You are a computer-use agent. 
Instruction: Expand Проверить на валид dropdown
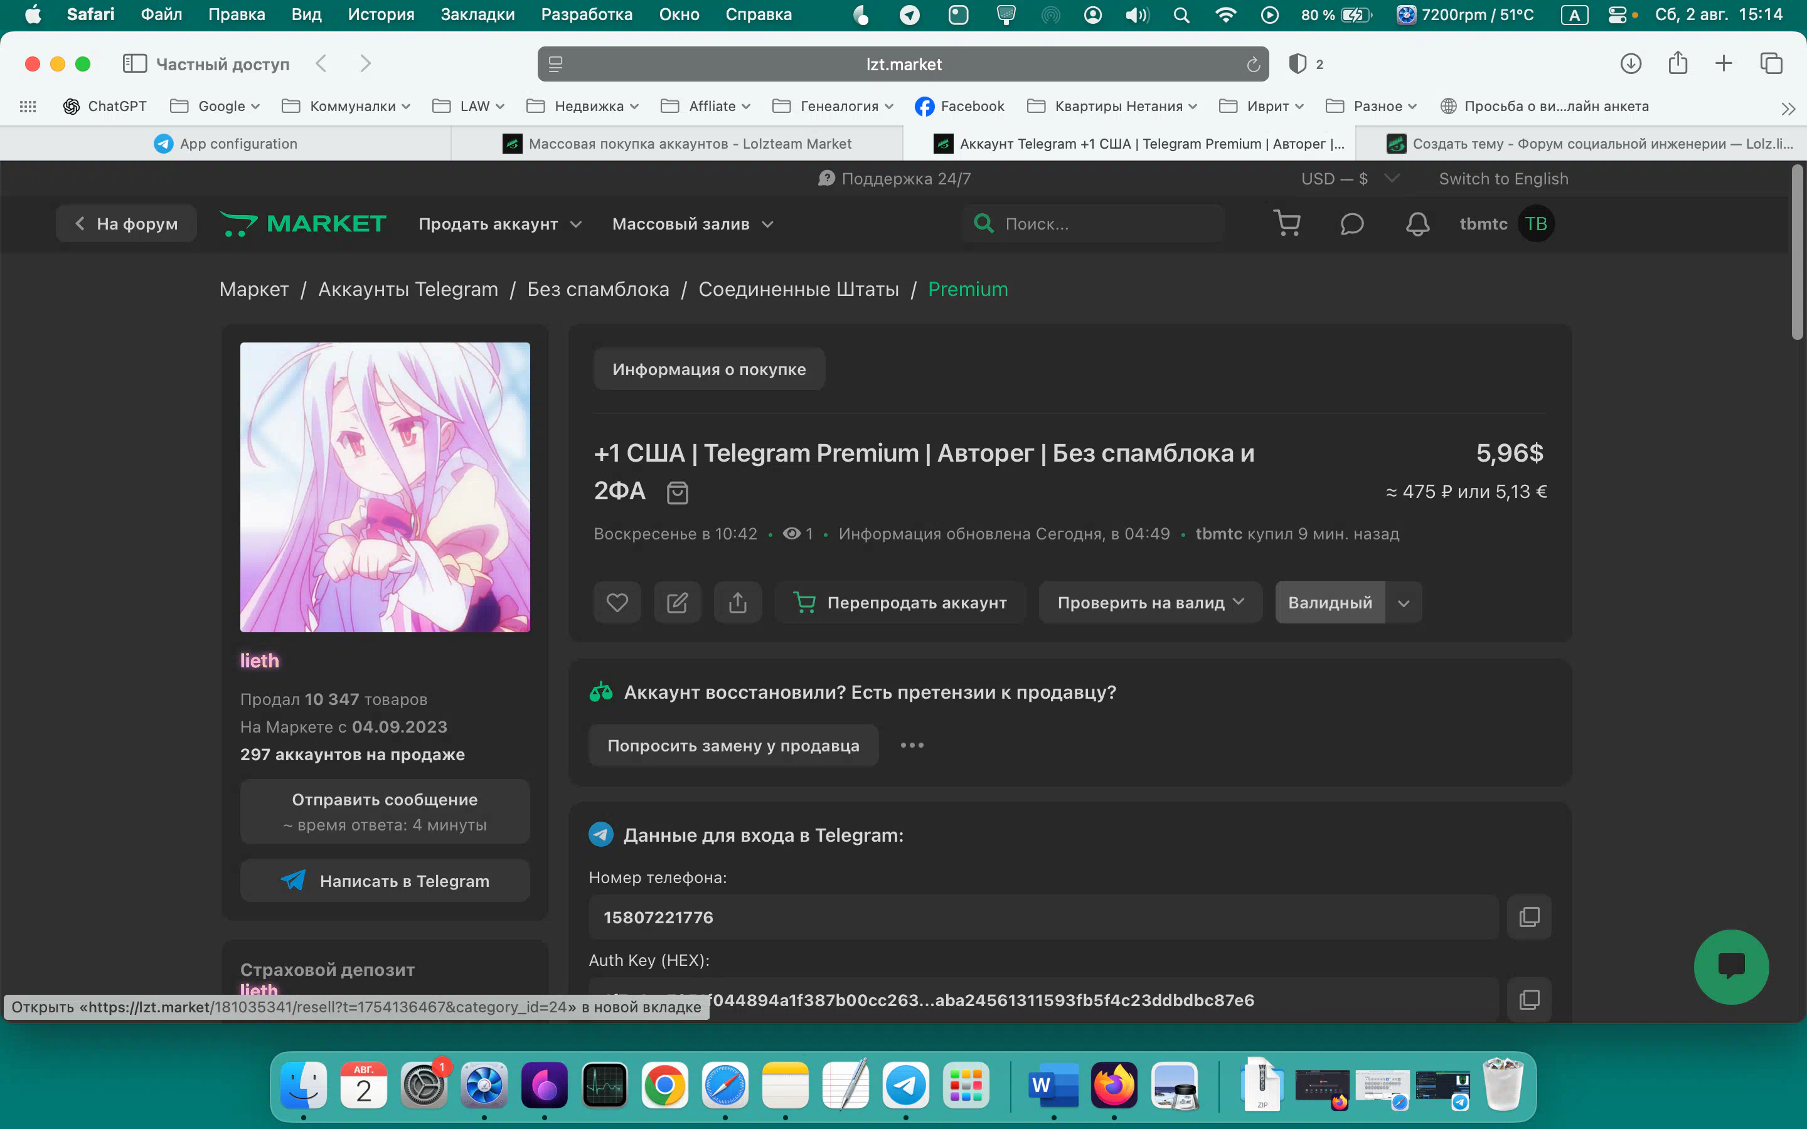point(1150,603)
